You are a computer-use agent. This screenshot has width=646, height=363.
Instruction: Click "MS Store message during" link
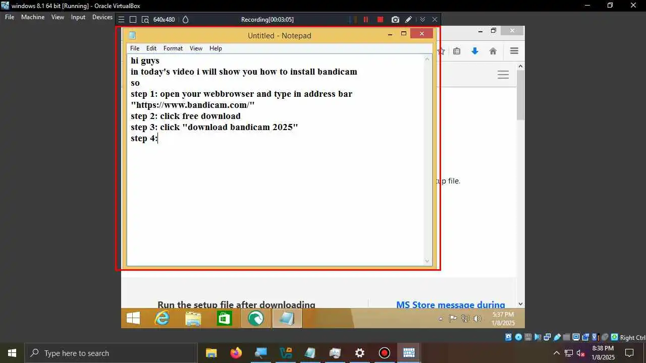click(x=451, y=305)
